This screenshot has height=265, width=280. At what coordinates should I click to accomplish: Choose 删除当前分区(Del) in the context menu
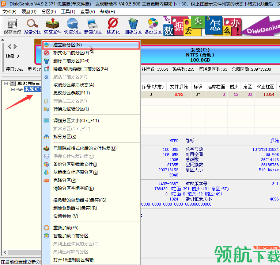[x=91, y=61]
